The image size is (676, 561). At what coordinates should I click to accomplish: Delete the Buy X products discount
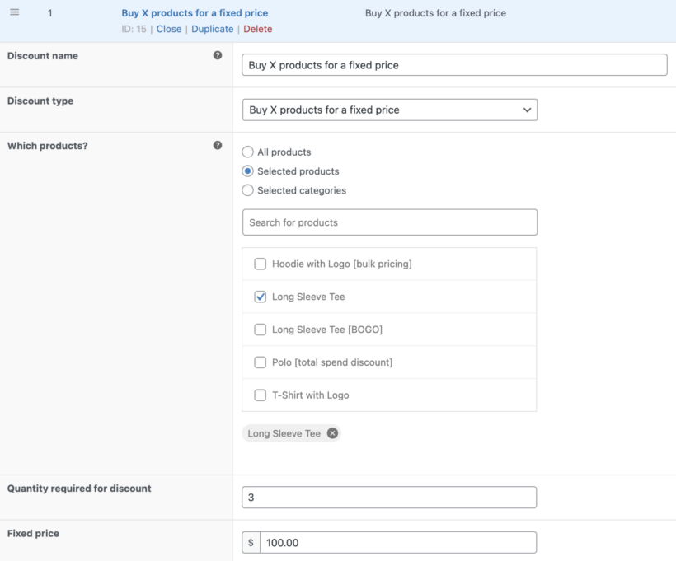[258, 28]
